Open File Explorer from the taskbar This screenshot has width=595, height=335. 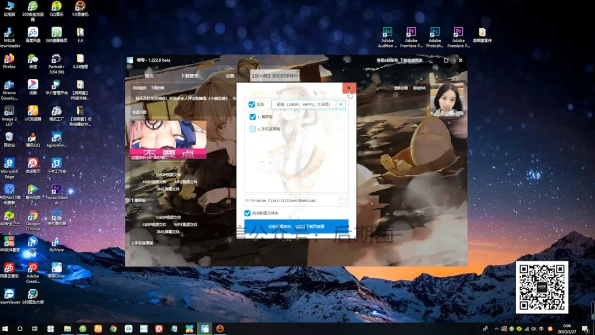coord(67,328)
